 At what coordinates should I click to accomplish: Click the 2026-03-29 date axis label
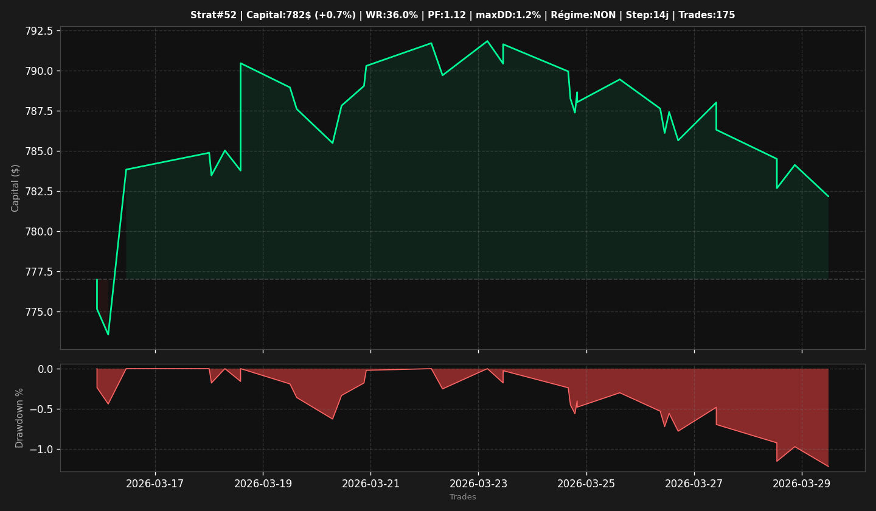802,484
